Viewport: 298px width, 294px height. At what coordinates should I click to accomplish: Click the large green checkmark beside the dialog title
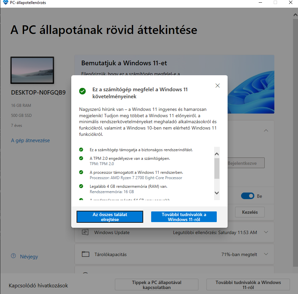coord(83,91)
